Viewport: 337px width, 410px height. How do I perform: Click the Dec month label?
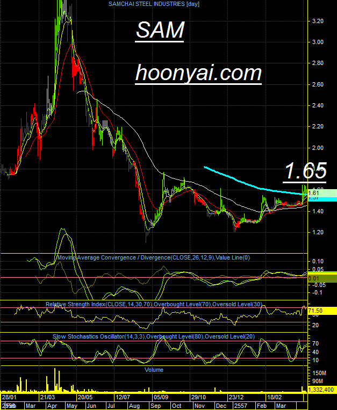coord(221,406)
